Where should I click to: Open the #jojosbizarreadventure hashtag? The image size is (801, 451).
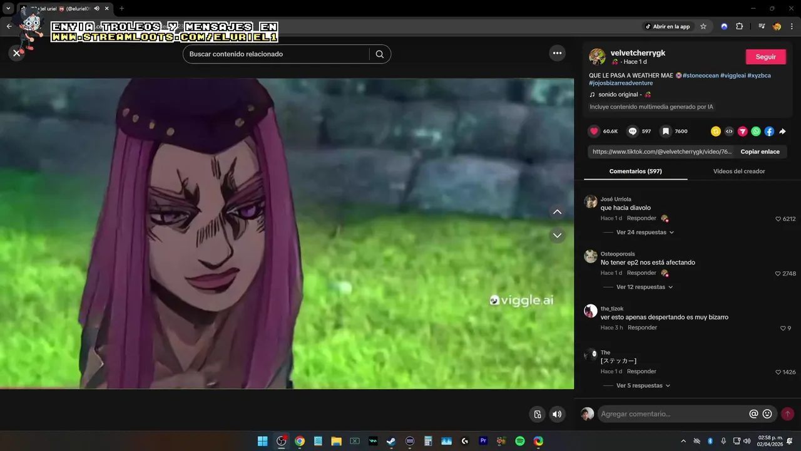[x=621, y=83]
